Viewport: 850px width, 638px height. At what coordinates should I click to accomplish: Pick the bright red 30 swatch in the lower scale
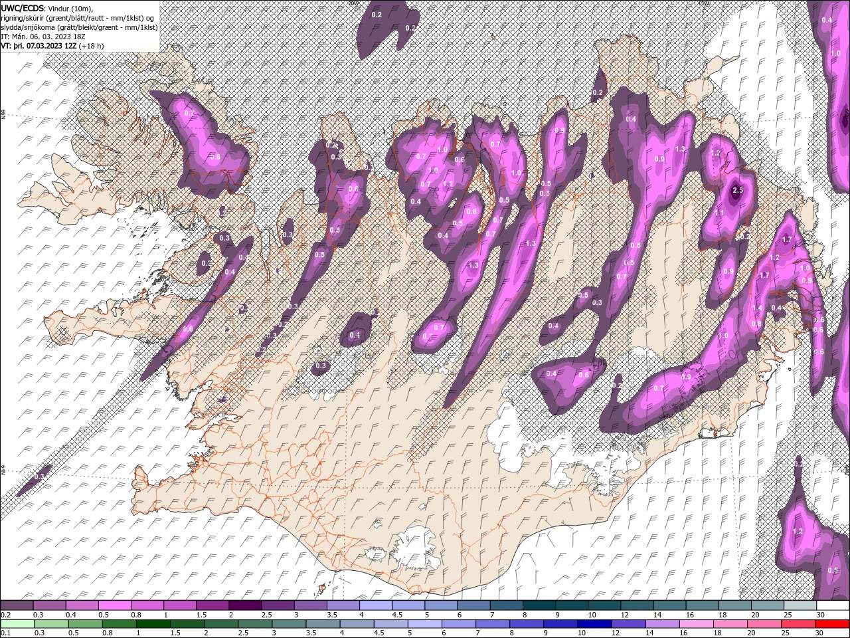tap(832, 624)
